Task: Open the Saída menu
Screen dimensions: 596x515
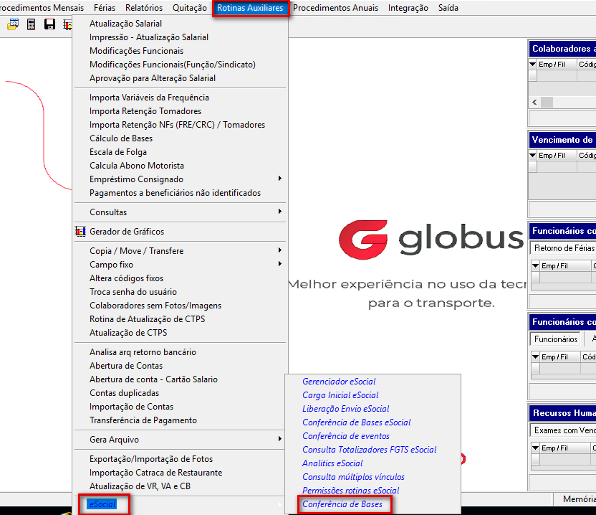Action: click(448, 8)
